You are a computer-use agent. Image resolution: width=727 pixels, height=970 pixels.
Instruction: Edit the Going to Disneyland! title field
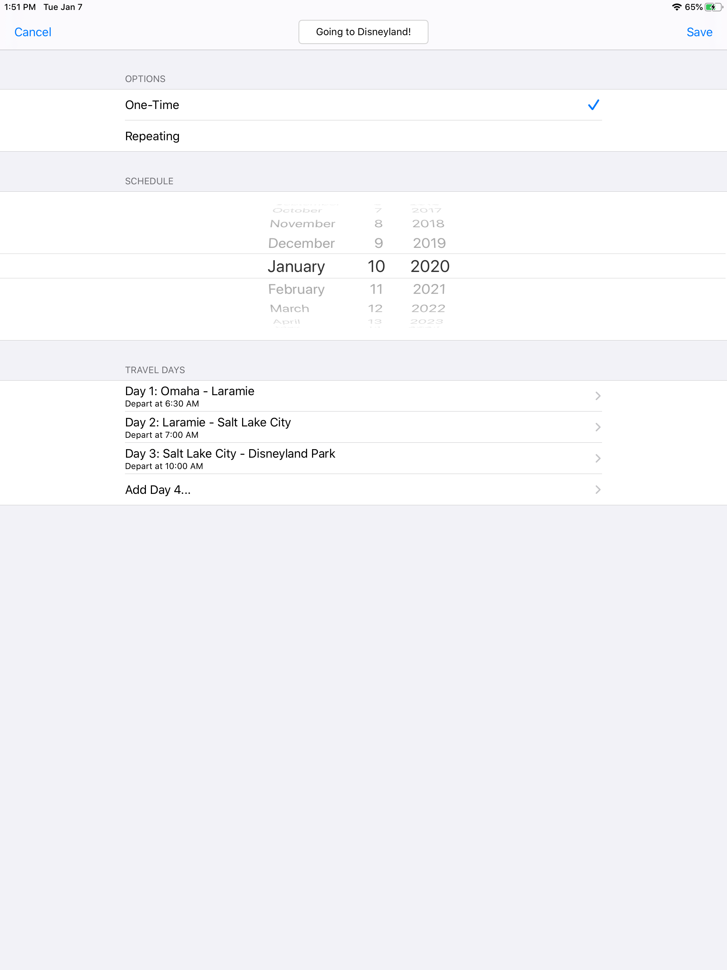[x=363, y=32]
